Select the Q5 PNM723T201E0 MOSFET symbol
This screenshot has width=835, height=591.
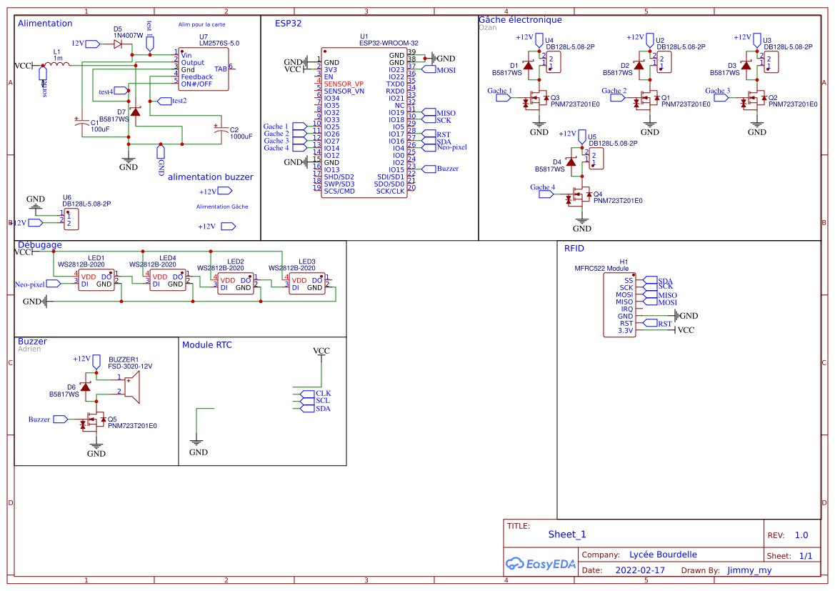93,422
